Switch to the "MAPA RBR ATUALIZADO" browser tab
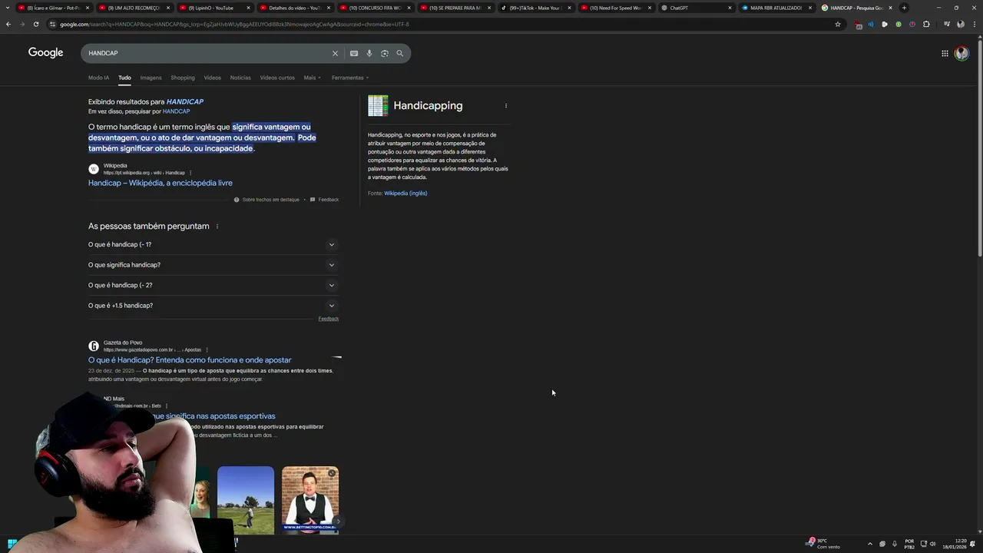The image size is (983, 553). pos(777,8)
